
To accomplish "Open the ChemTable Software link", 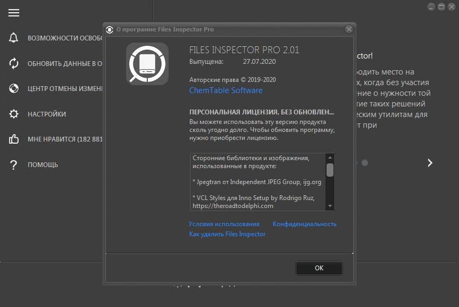I will pos(226,90).
